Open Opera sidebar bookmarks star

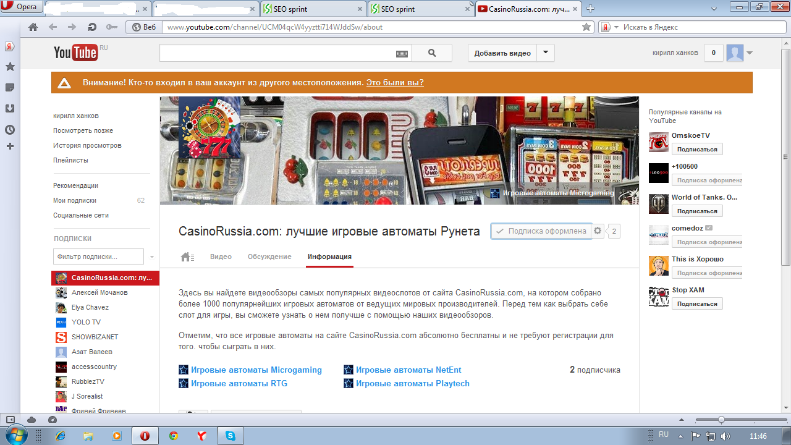[x=10, y=67]
